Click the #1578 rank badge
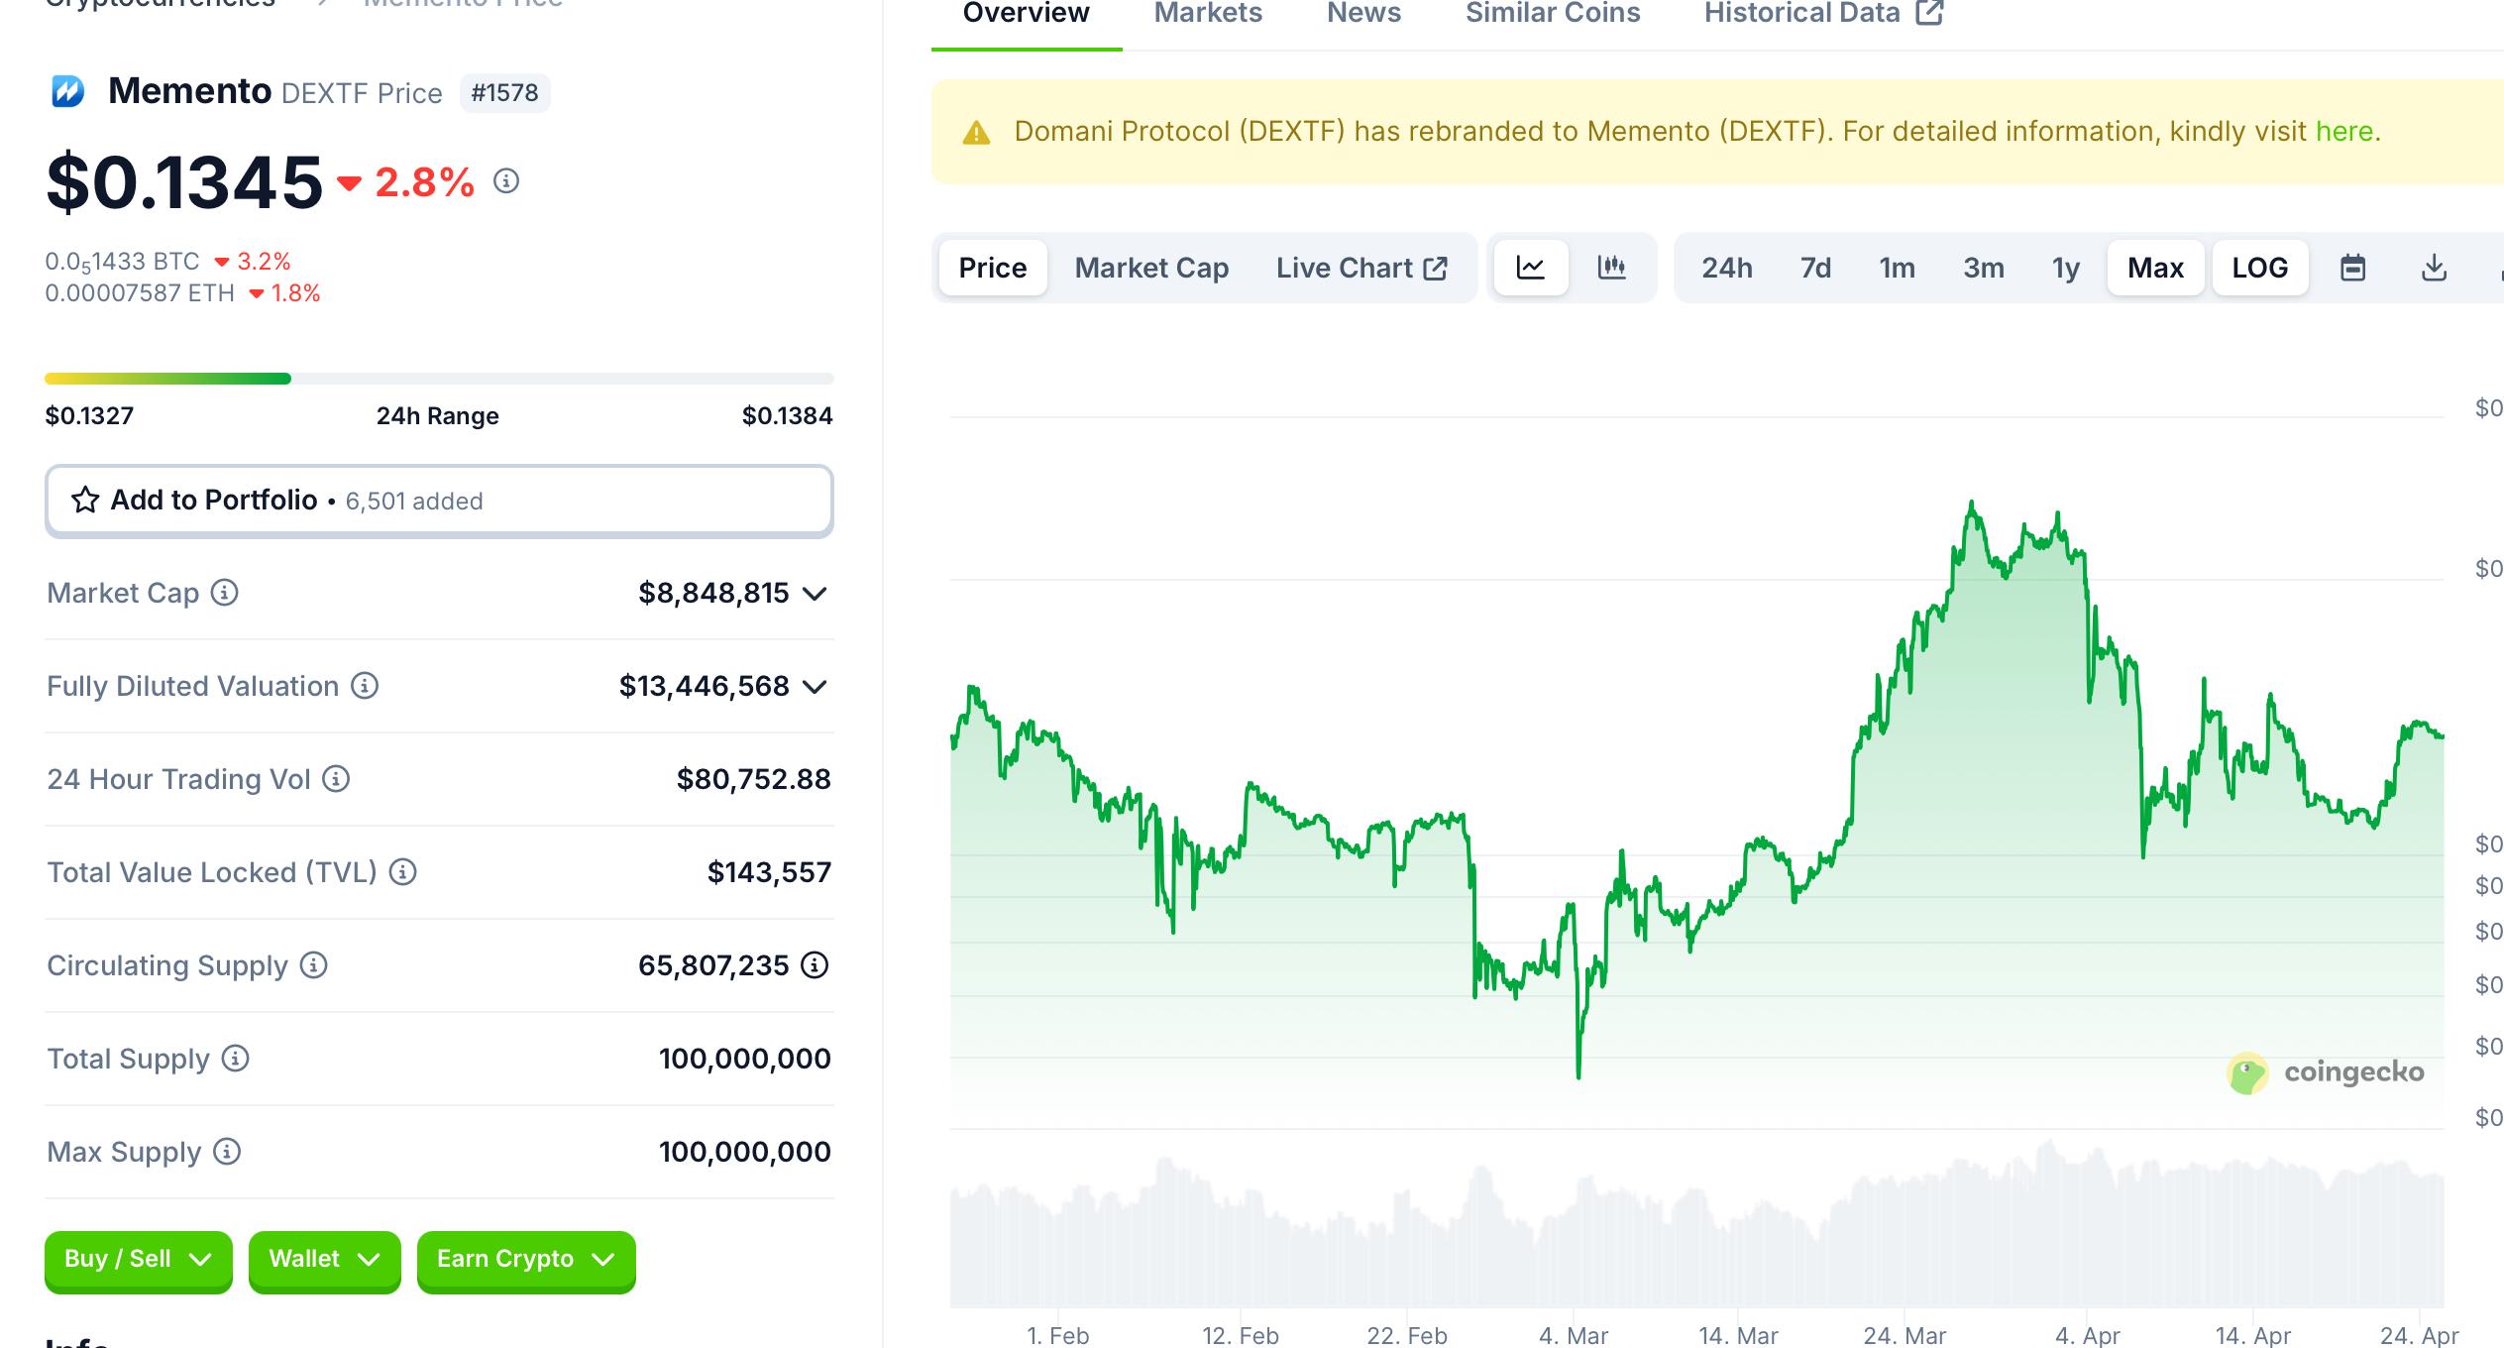Screen dimensions: 2504x1348 (505, 93)
